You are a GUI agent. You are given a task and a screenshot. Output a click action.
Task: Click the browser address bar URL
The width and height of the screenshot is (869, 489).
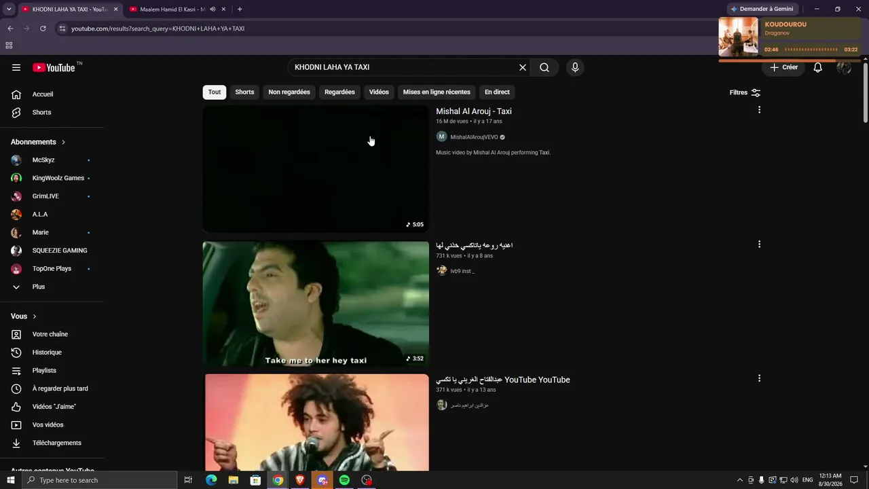pyautogui.click(x=158, y=29)
